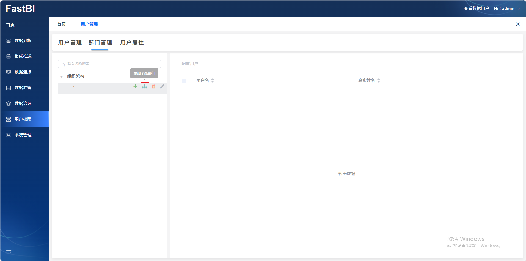This screenshot has height=261, width=526.
Task: Switch to the 用户管理 sub-tab
Action: tap(70, 43)
